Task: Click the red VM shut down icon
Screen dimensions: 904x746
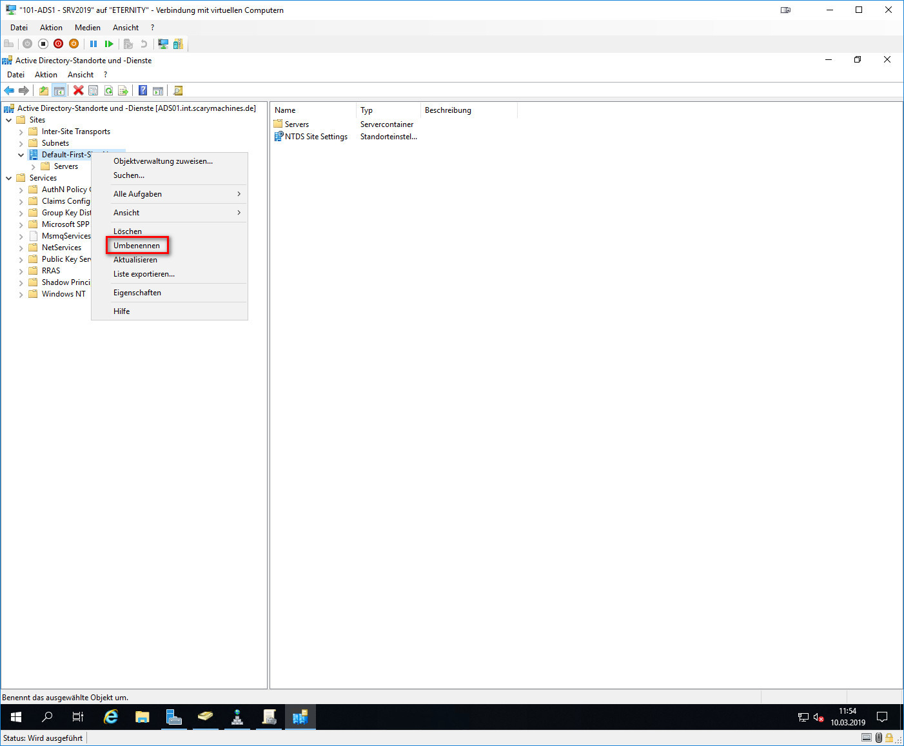Action: coord(58,44)
